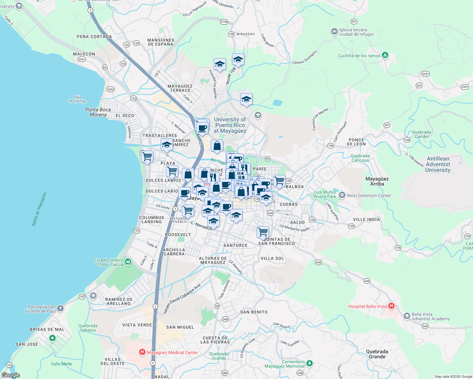
Task: Click shopping cart marker by Mayagüez Pueblo
Action: click(x=188, y=211)
